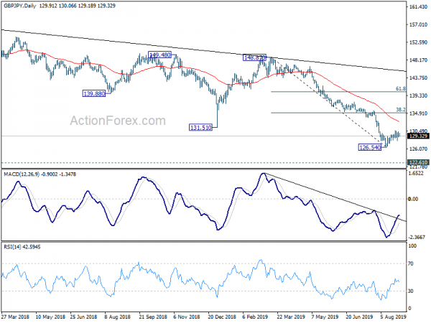The height and width of the screenshot is (323, 431).
Task: Click the 25 Jun 2018 date label
Action: 83,317
